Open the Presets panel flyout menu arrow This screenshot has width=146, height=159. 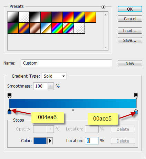coord(103,7)
